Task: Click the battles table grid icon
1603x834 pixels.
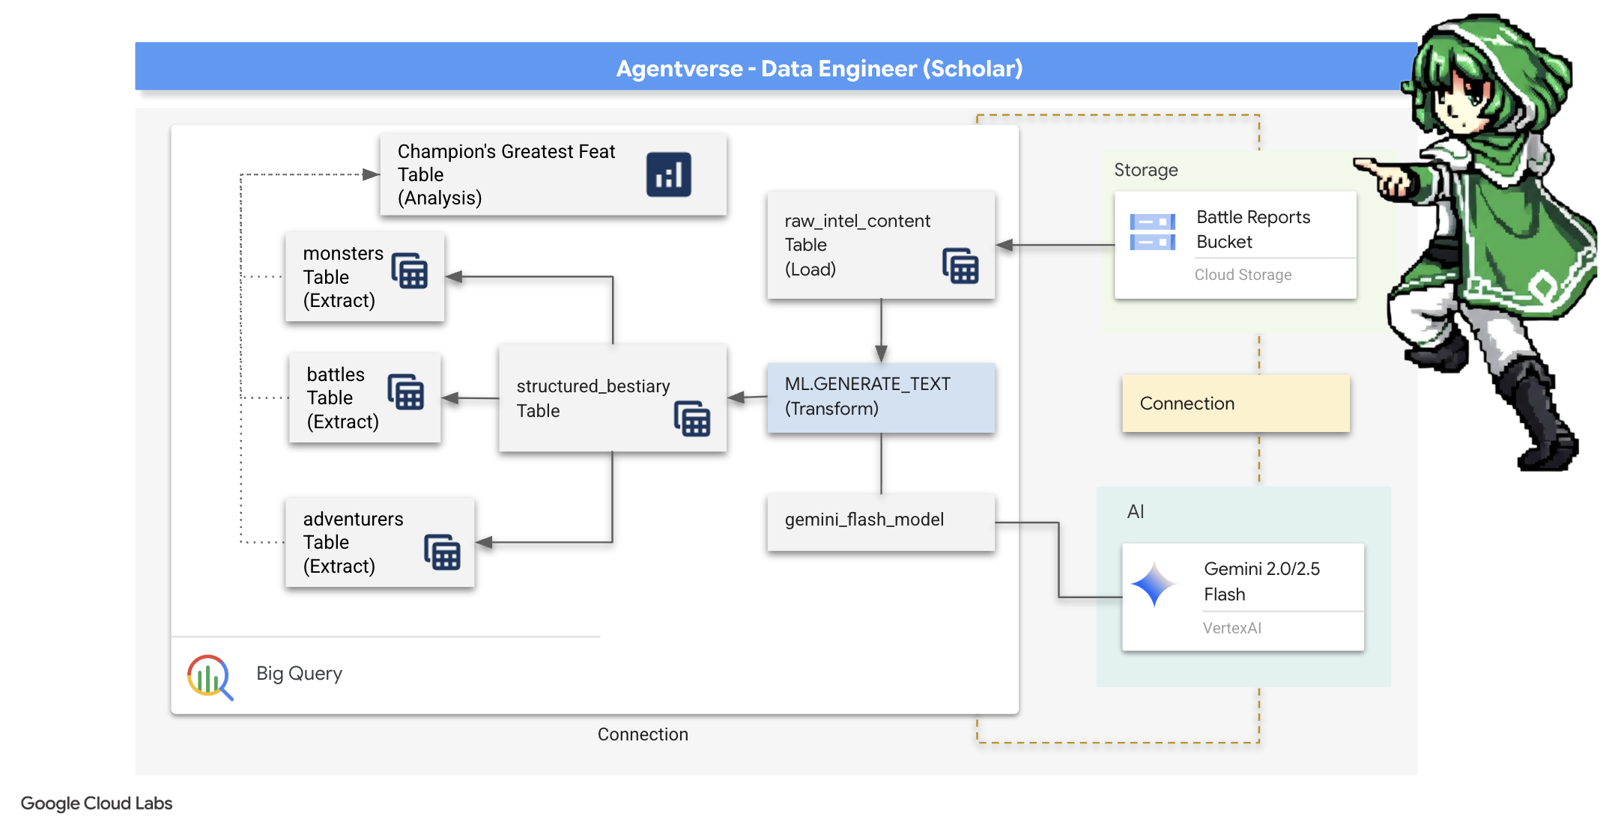Action: (406, 392)
